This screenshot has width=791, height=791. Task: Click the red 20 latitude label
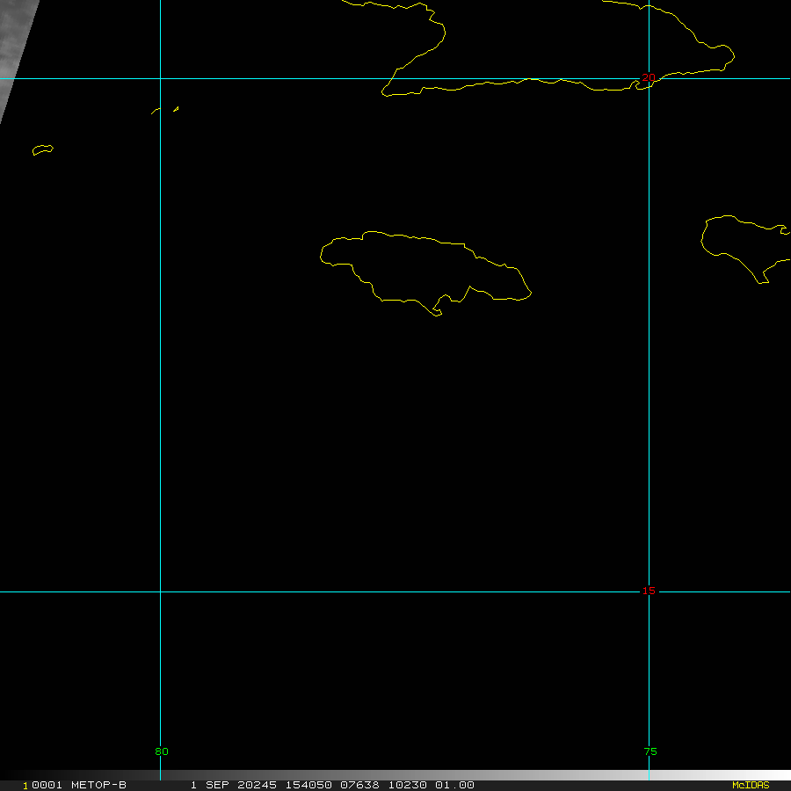coord(649,78)
